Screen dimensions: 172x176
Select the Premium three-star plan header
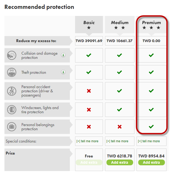[x=151, y=25]
